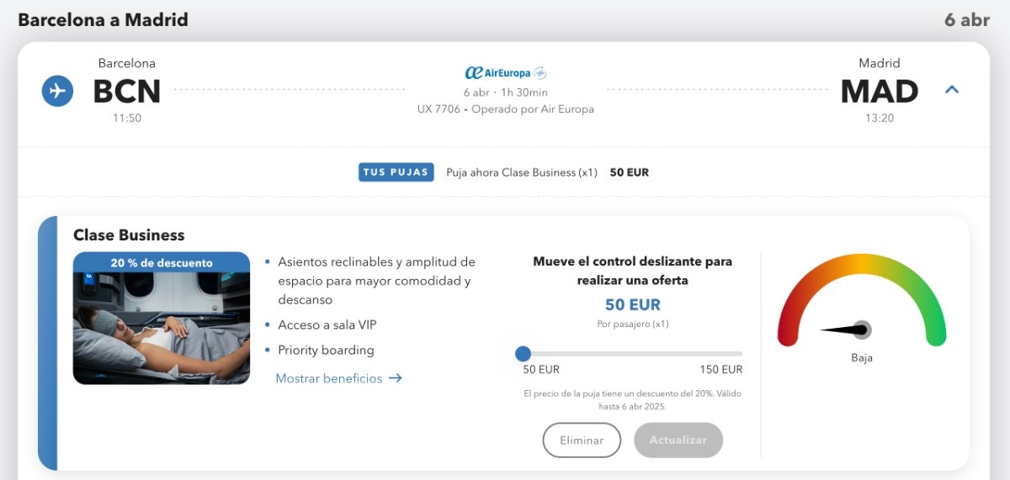The height and width of the screenshot is (480, 1010).
Task: Click the UX 7706 flight number text
Action: [x=439, y=109]
